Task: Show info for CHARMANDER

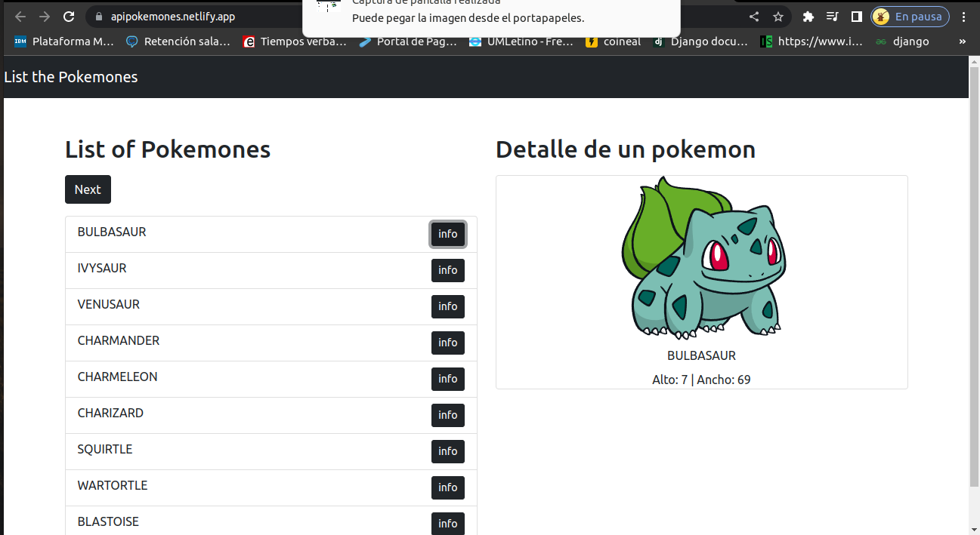Action: 448,343
